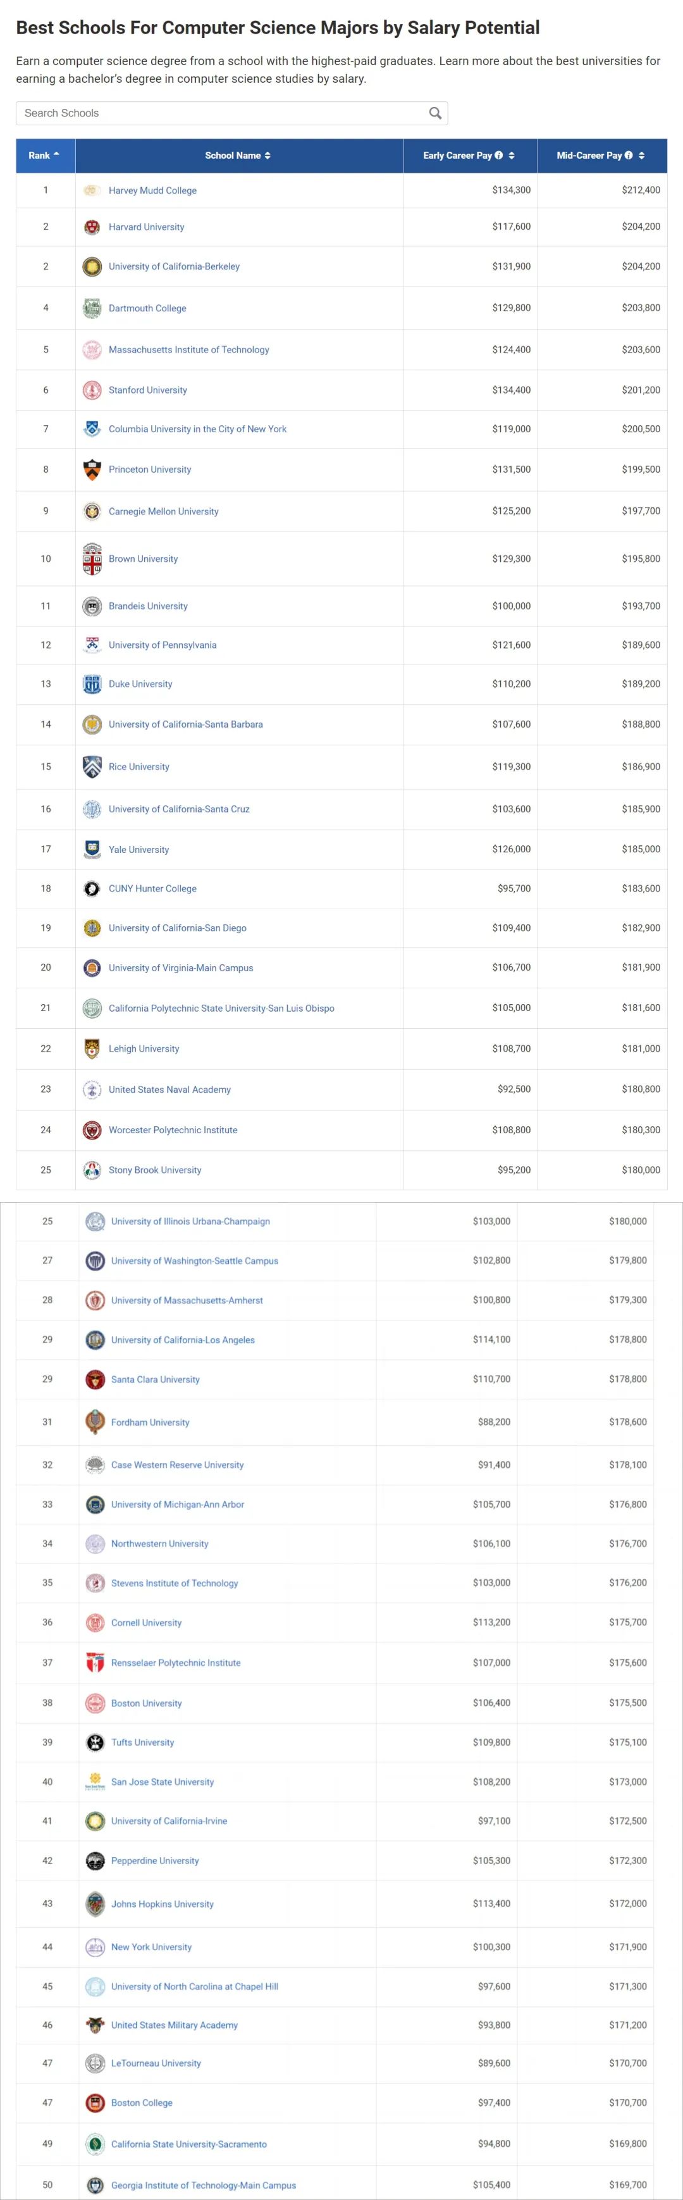683x2200 pixels.
Task: Sort by Early Career Pay arrows
Action: click(x=512, y=156)
